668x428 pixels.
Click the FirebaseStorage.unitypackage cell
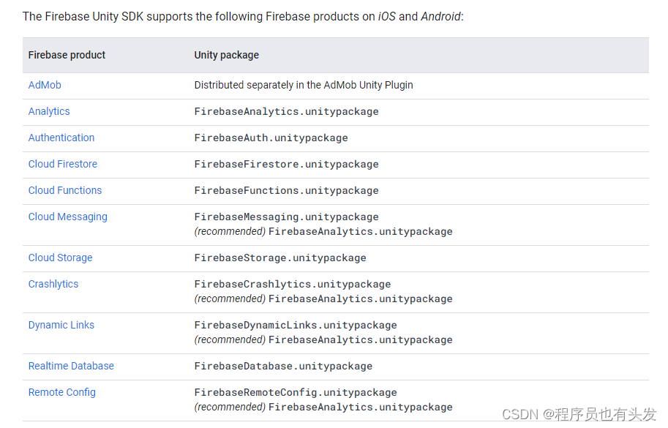[x=280, y=258]
